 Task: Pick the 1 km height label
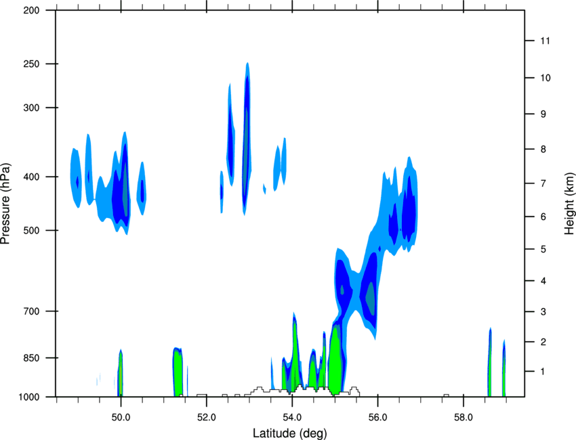point(543,372)
